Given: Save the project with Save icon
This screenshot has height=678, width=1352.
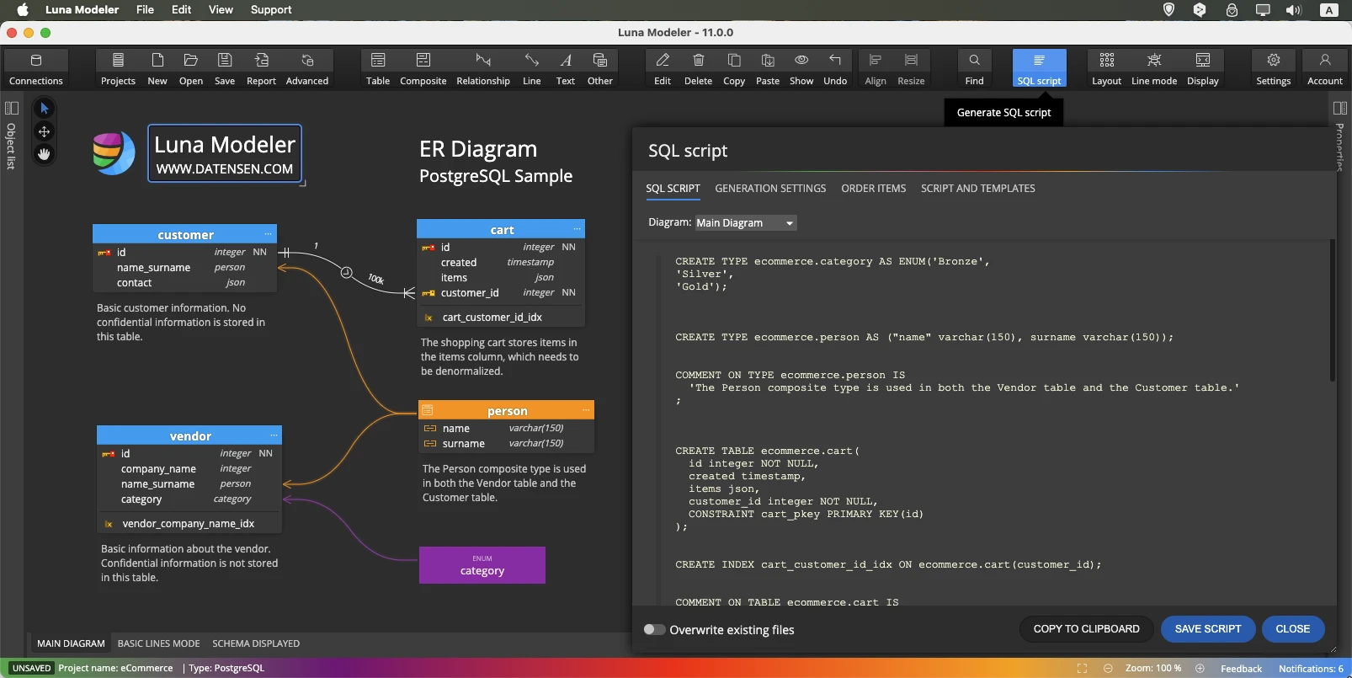Looking at the screenshot, I should click(x=225, y=68).
